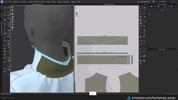Select the highlighted Puckering tab in Object Browser
178x100 pixels.
point(165,7)
